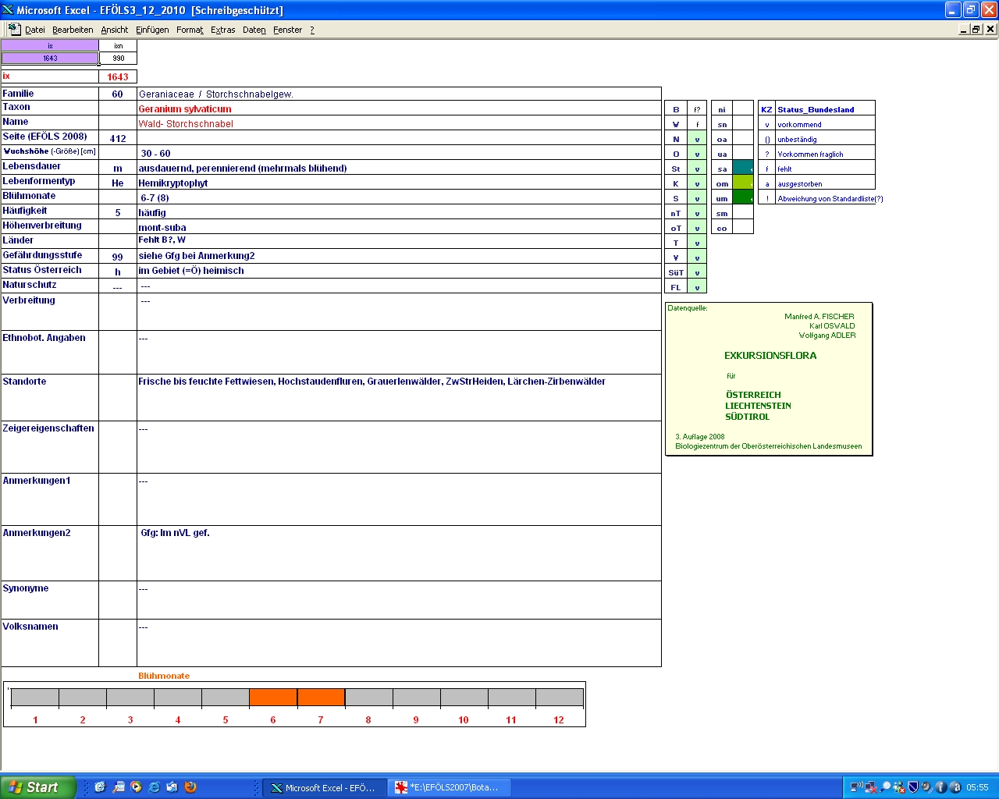The width and height of the screenshot is (999, 799).
Task: Open the Ansicht menu
Action: pyautogui.click(x=115, y=30)
